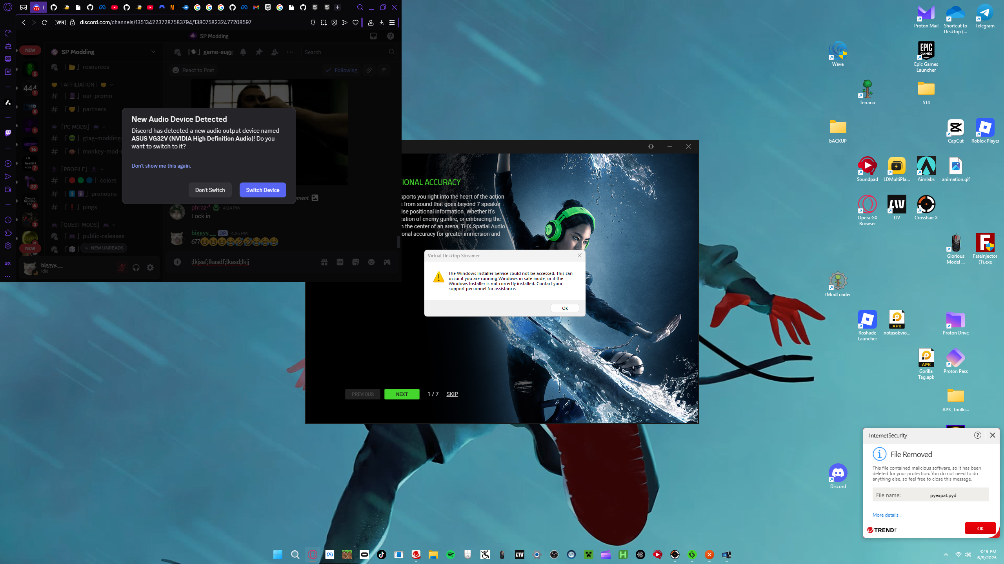
Task: Click the Razer settings gear icon
Action: pos(651,146)
